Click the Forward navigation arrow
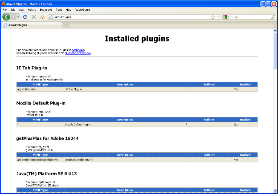The width and height of the screenshot is (278, 194). 13,17
